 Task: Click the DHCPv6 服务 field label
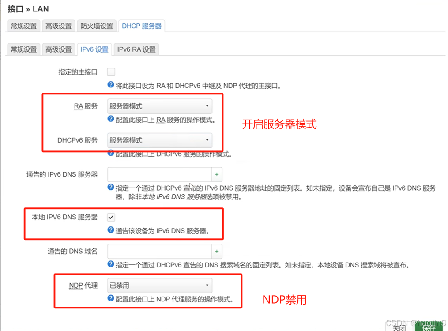(x=77, y=140)
